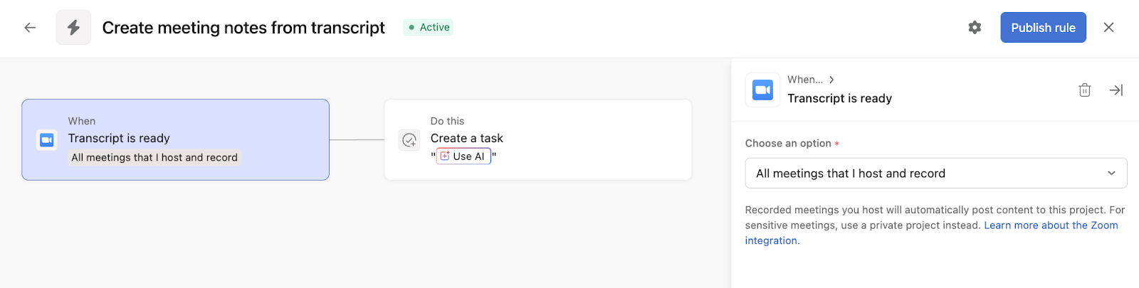Open rule settings gear icon

pyautogui.click(x=975, y=28)
